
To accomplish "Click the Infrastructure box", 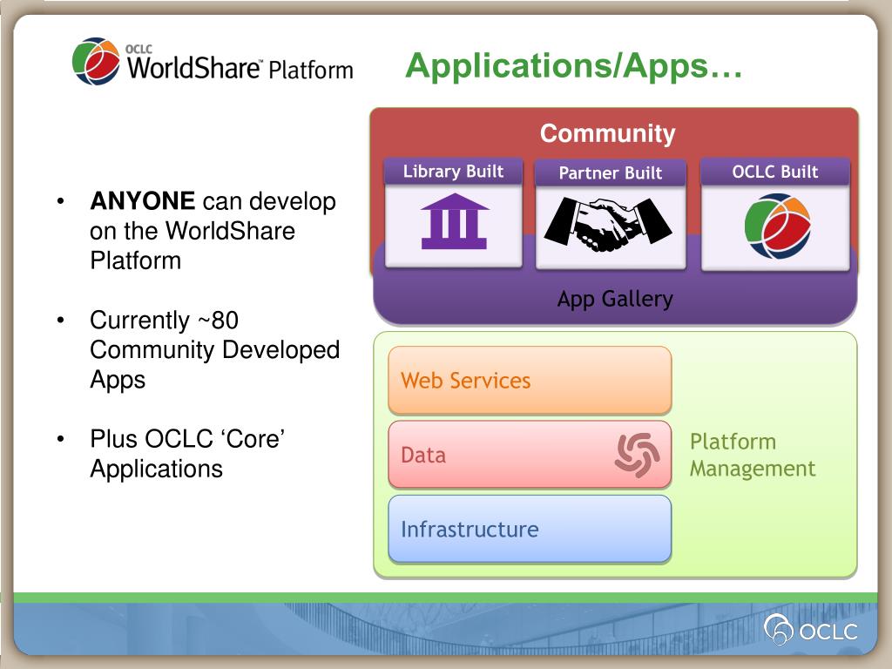I will (530, 529).
